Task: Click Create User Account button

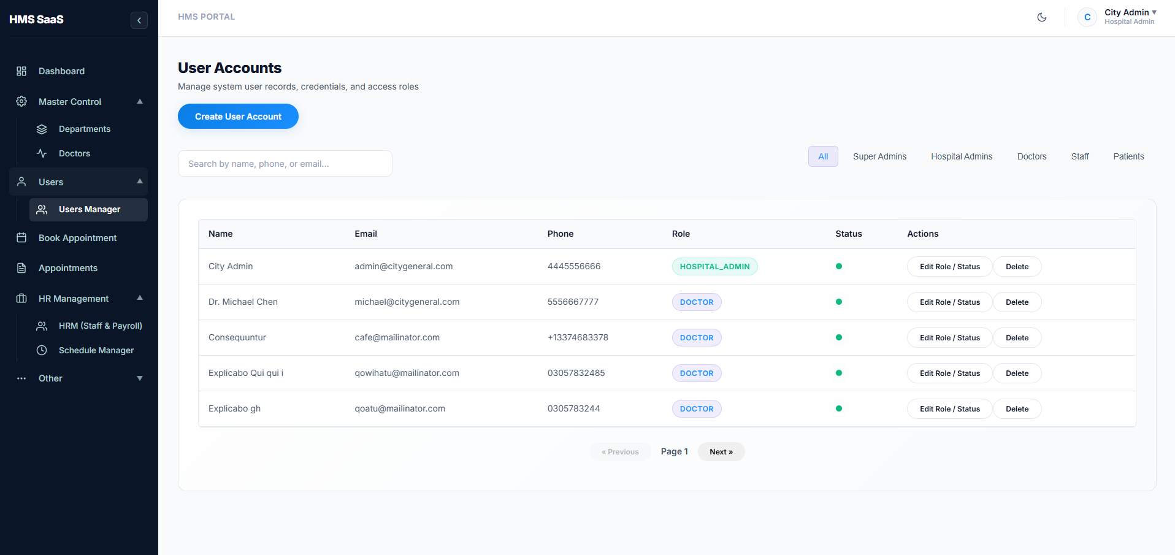Action: [238, 117]
